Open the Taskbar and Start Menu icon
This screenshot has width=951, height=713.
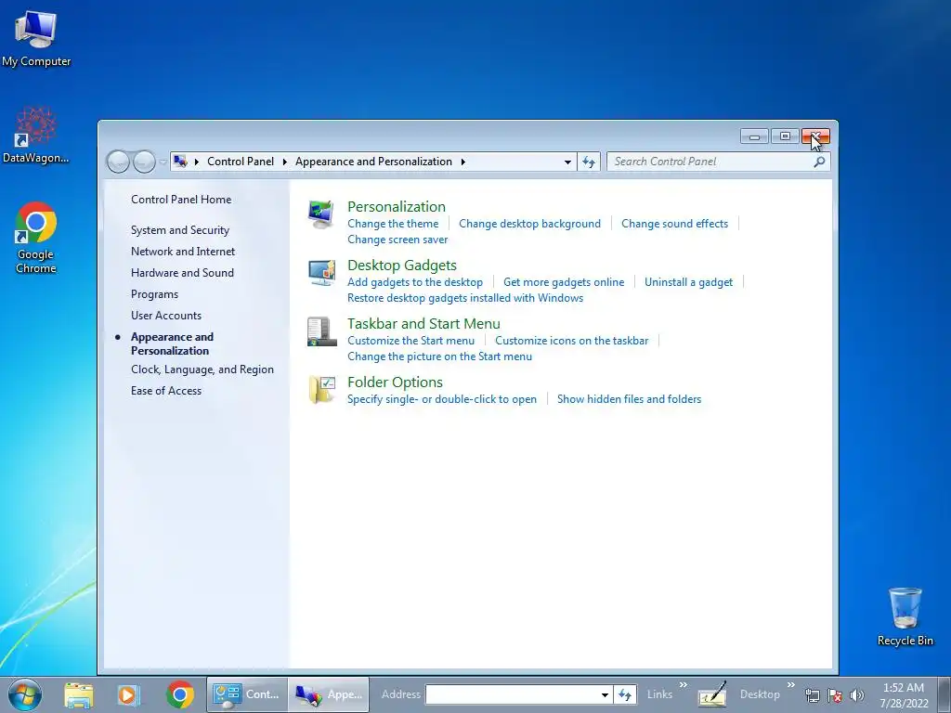tap(321, 331)
